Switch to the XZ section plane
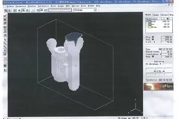This screenshot has width=179, height=119. coord(42,10)
